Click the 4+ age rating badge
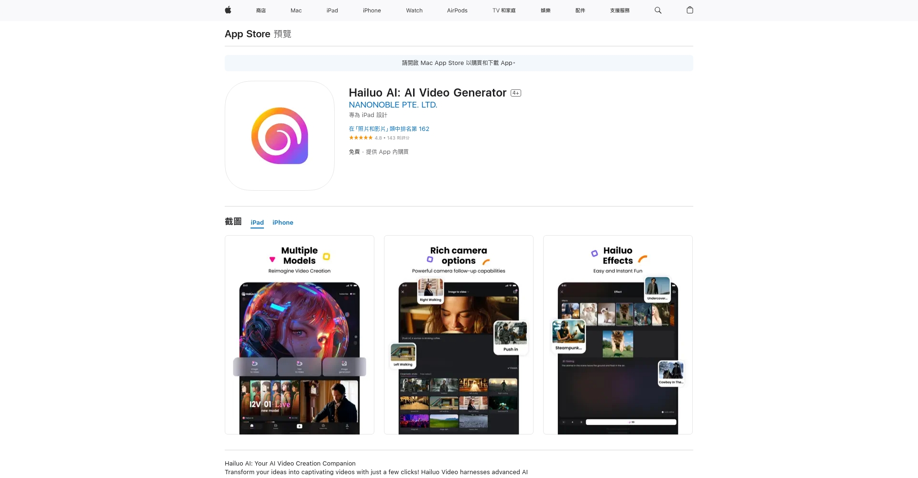Image resolution: width=918 pixels, height=478 pixels. click(x=516, y=93)
